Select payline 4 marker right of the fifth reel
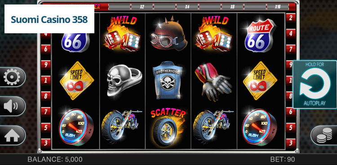This screenshot has height=165, width=337. (x=291, y=33)
